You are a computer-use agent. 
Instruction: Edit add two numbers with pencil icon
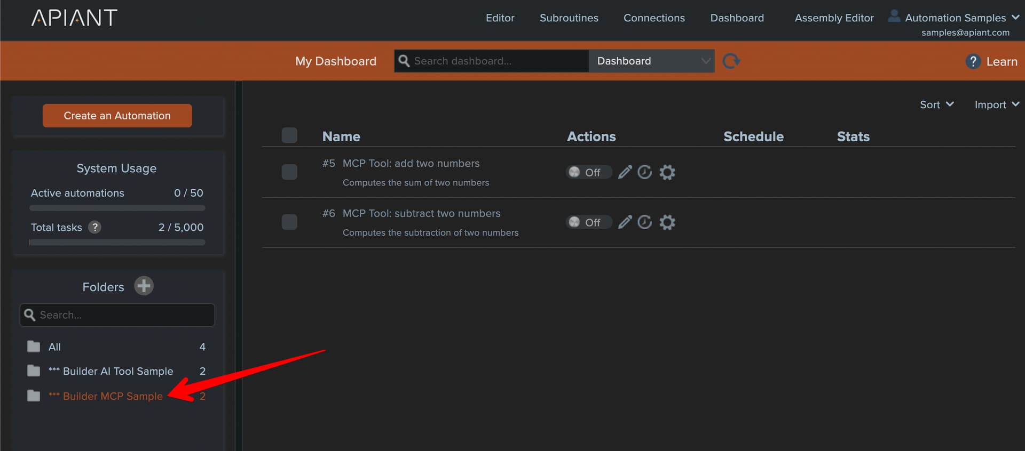(625, 172)
